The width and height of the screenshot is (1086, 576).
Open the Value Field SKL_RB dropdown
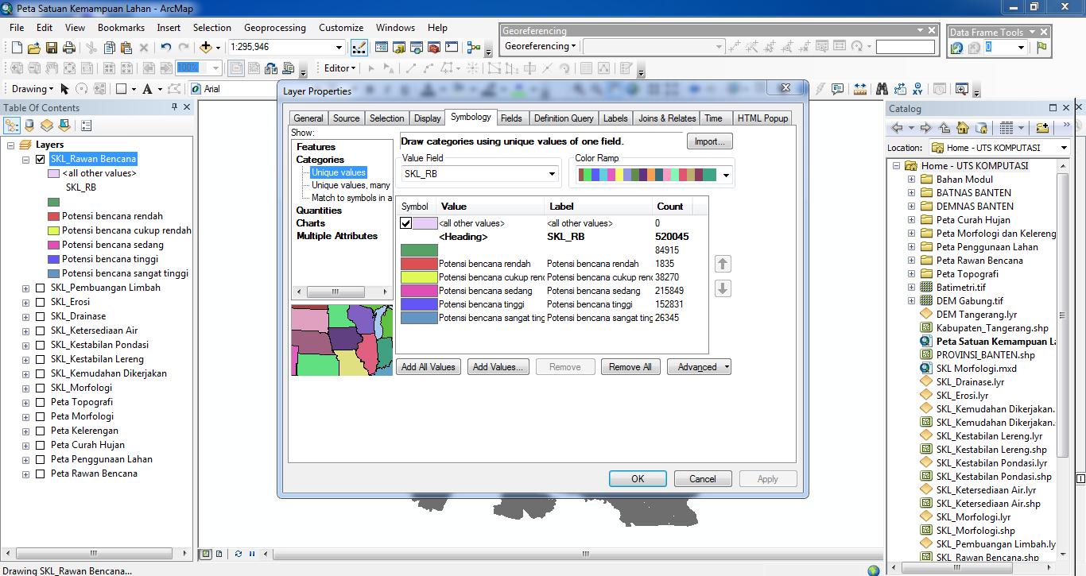pos(553,174)
